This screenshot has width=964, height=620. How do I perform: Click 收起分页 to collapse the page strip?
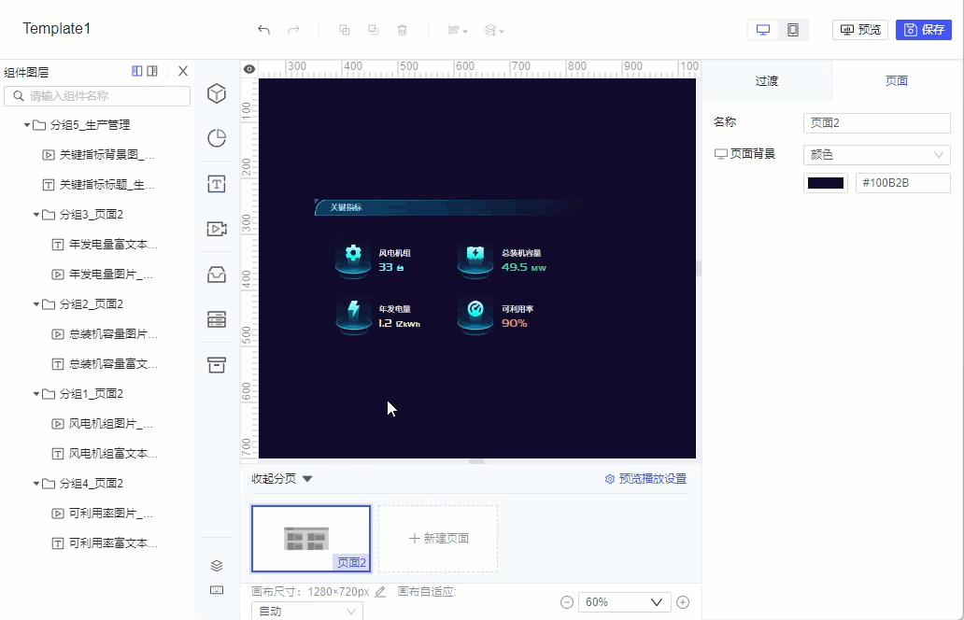pos(276,477)
